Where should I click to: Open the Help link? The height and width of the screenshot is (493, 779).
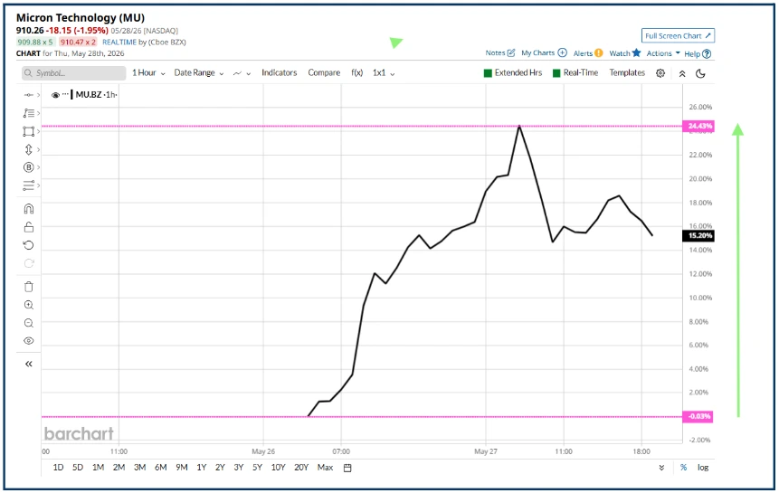click(x=698, y=53)
